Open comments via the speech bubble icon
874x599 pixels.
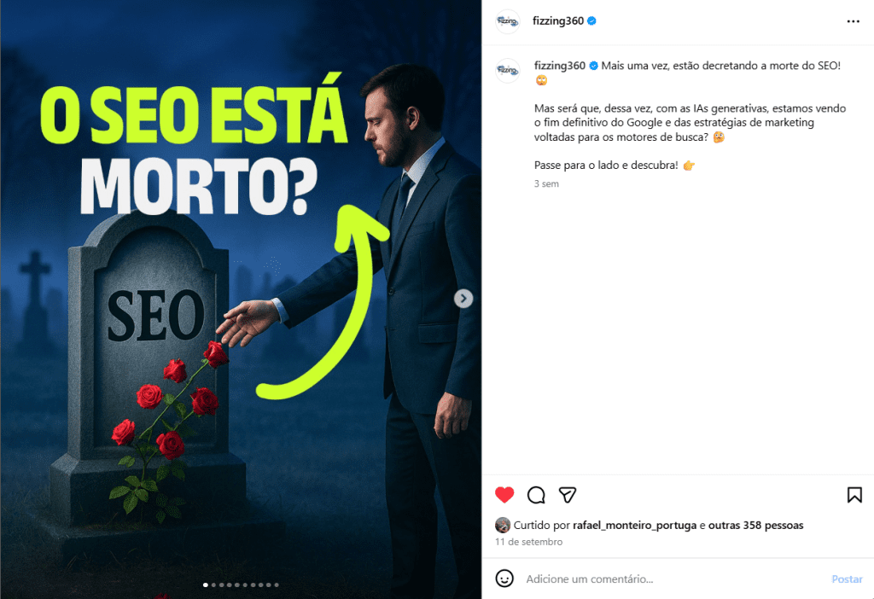pyautogui.click(x=536, y=495)
